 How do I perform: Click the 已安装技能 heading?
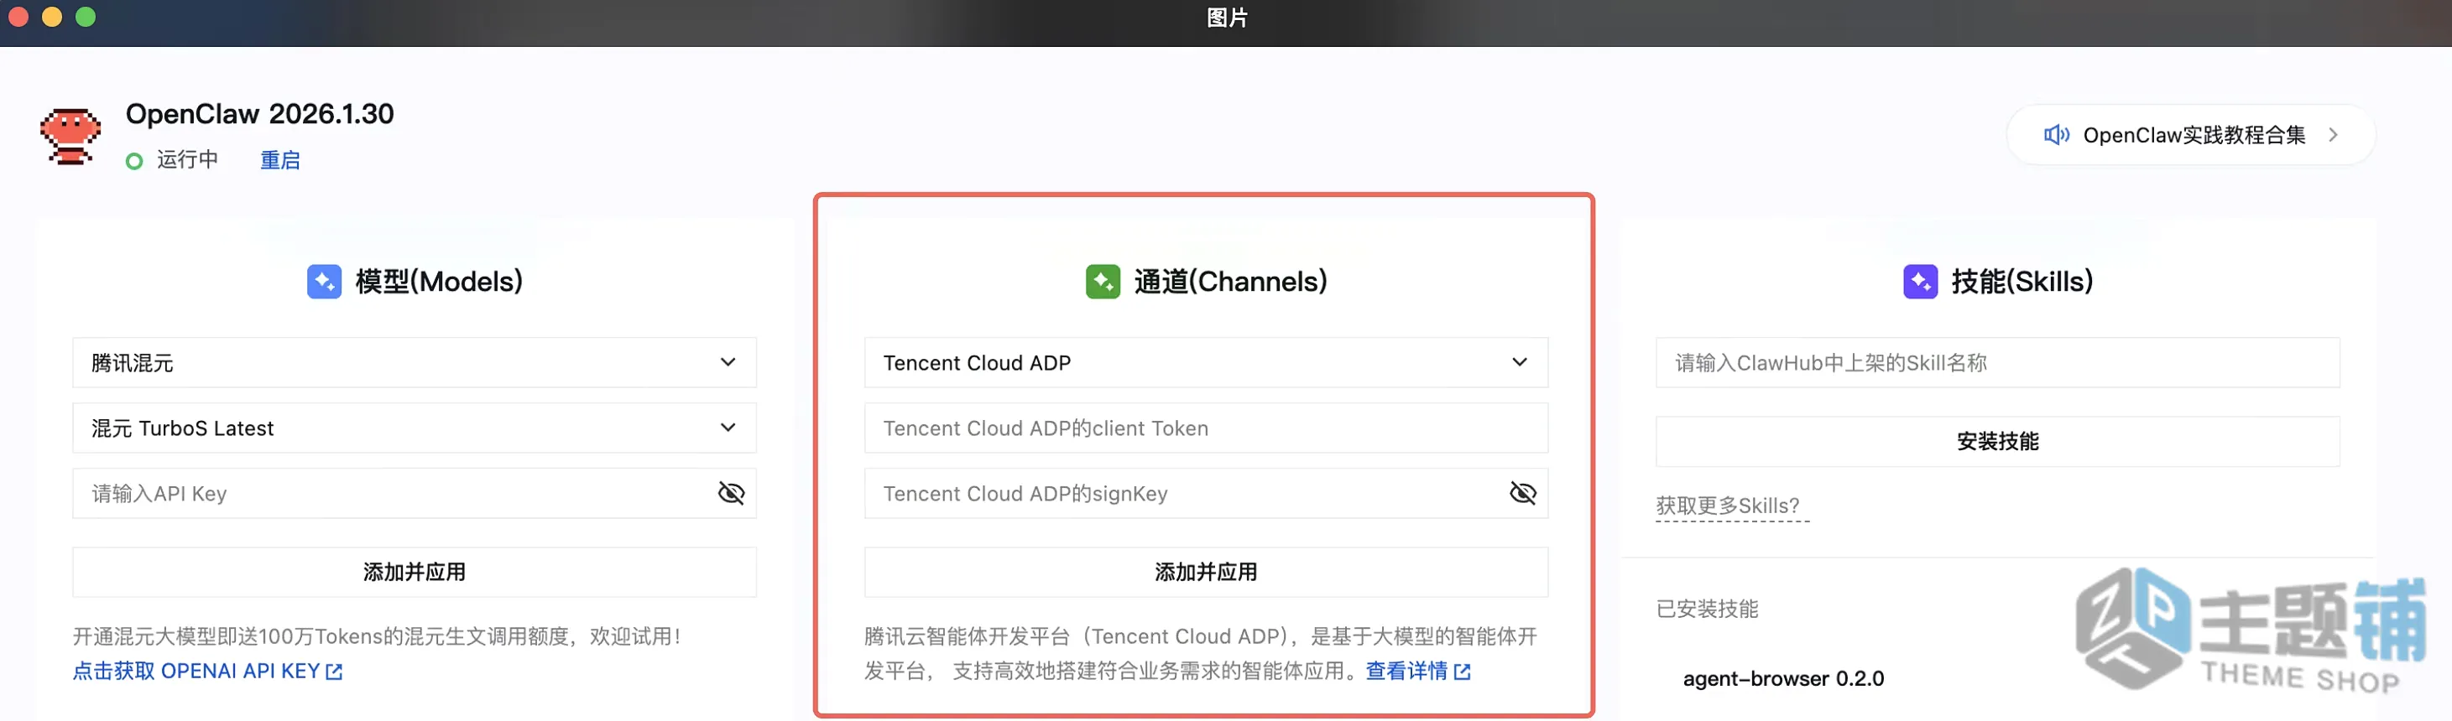point(1707,609)
